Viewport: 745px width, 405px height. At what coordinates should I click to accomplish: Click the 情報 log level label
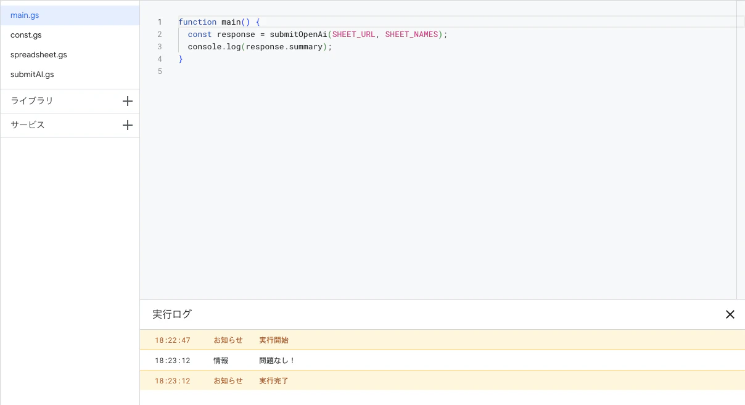[x=221, y=361]
